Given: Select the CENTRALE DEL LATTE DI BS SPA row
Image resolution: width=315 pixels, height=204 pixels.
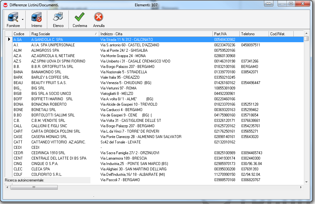Looking at the screenshot, I should point(59,158).
